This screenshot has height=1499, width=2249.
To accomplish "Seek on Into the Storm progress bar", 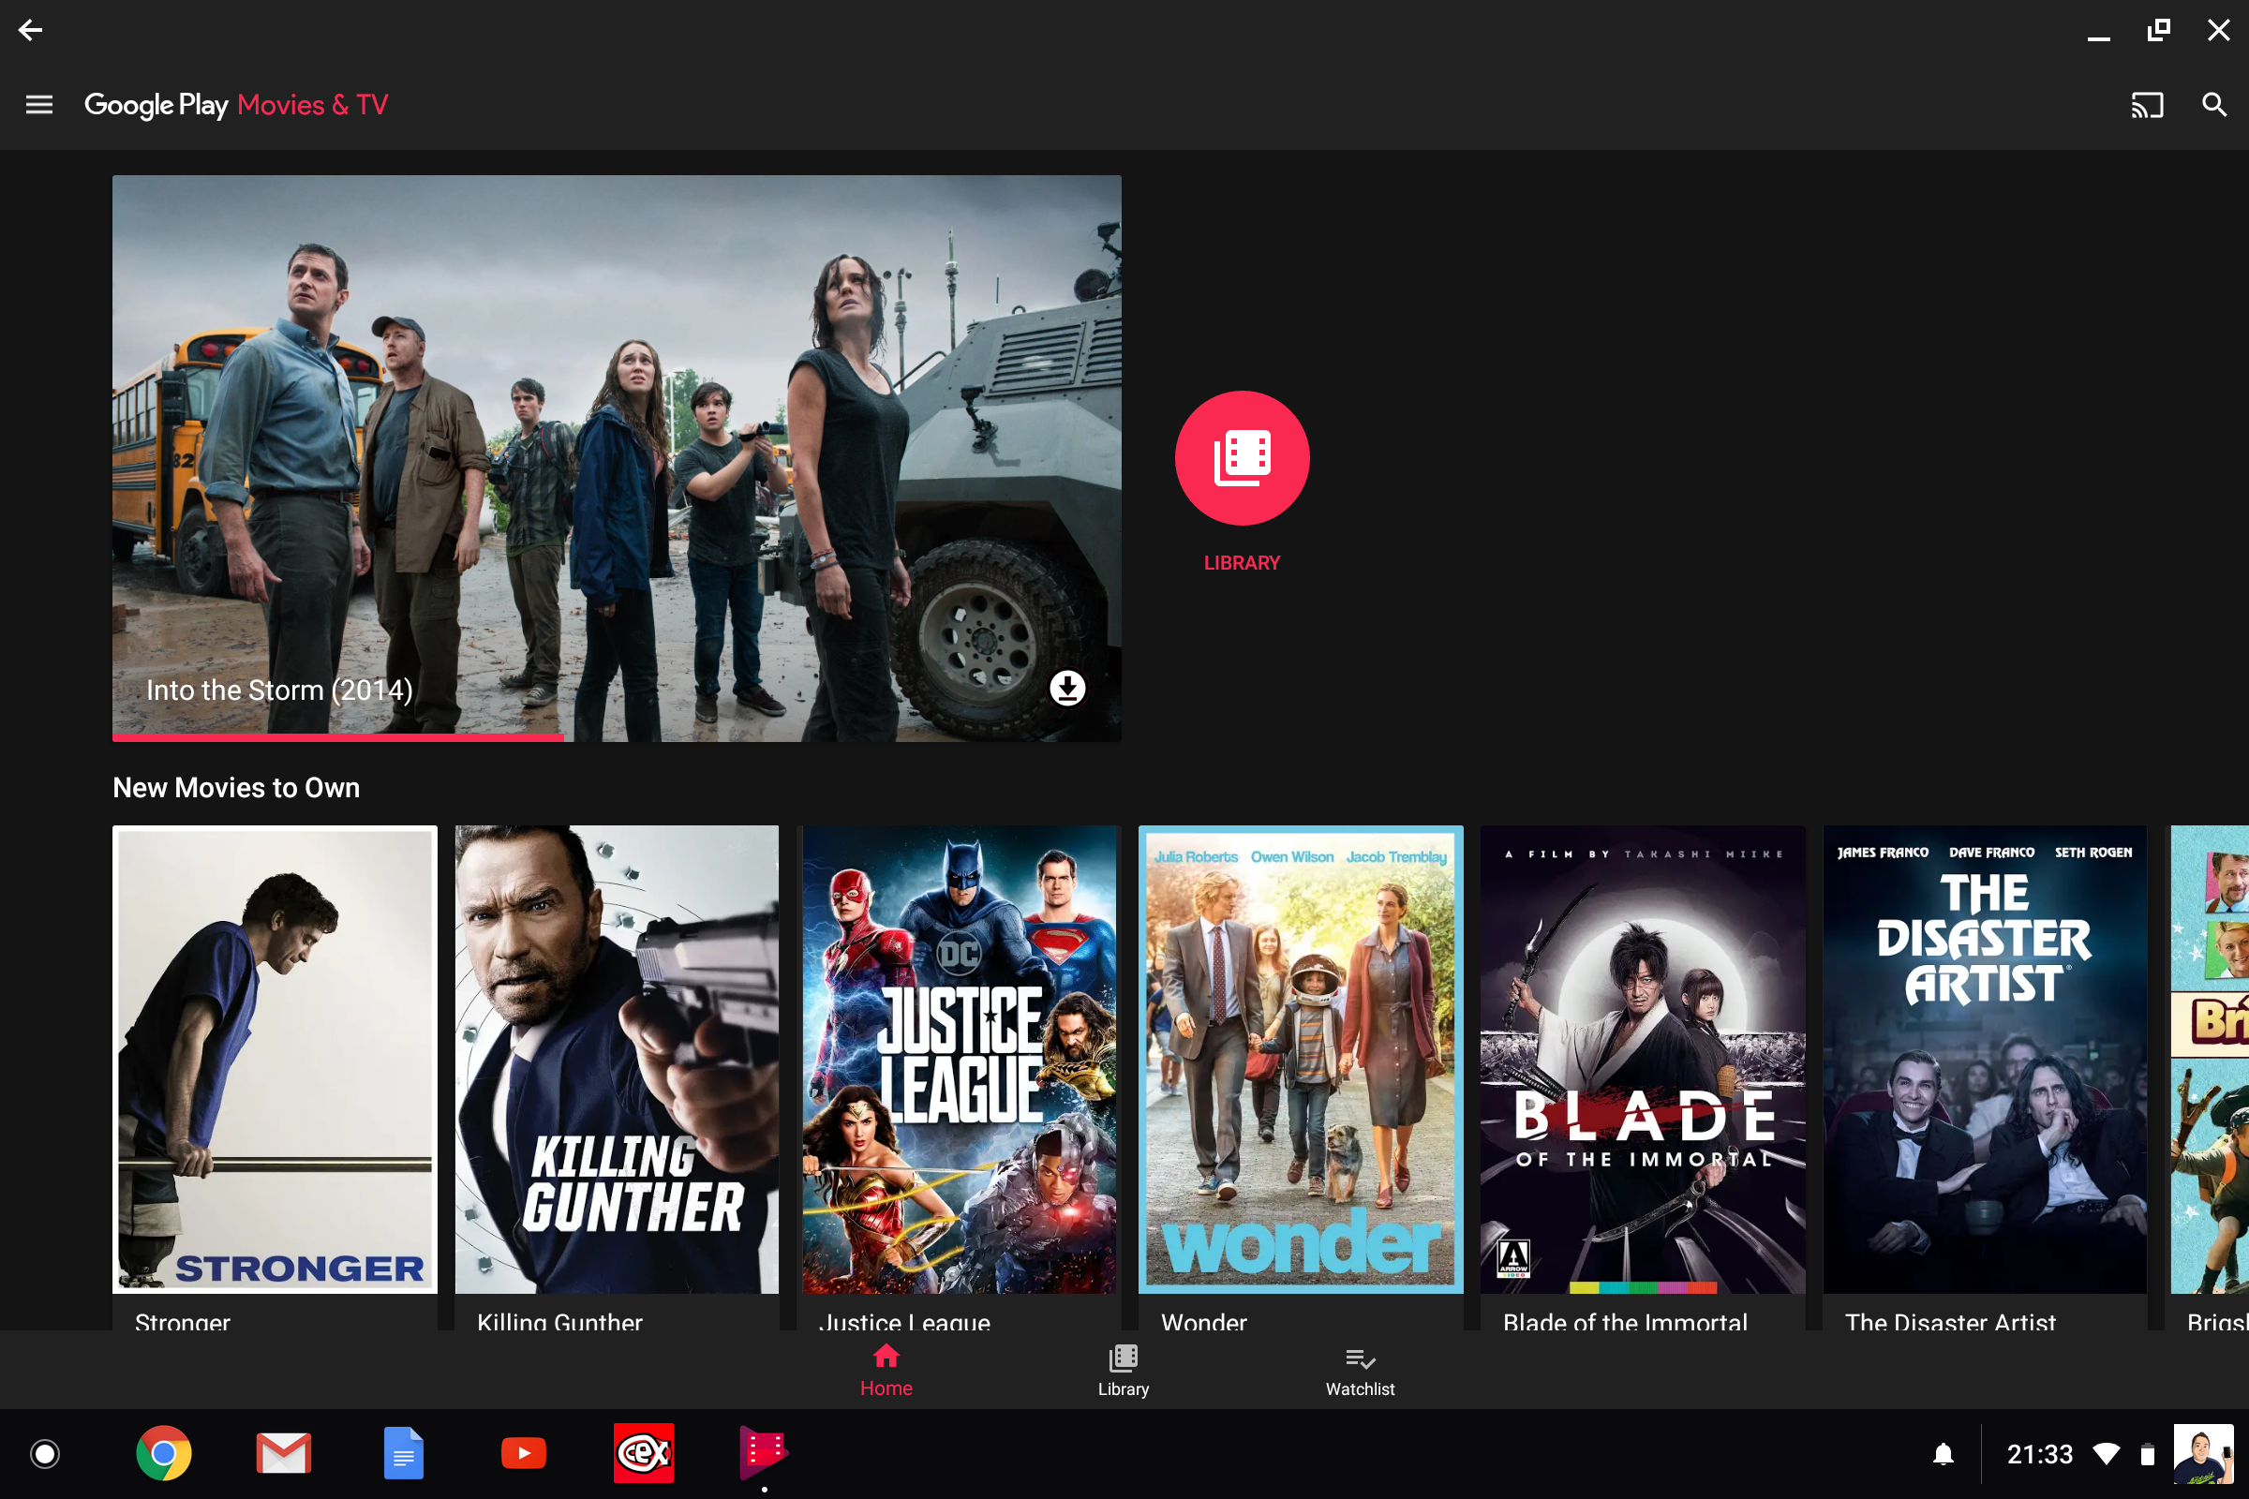I will coord(617,737).
